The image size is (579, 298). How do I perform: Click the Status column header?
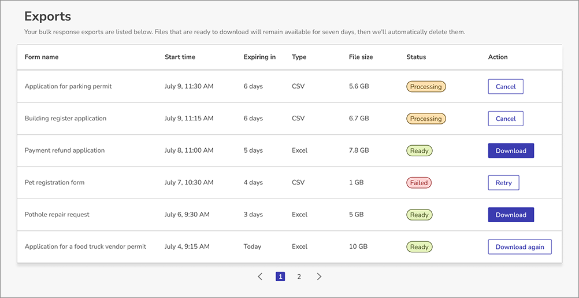pos(416,57)
